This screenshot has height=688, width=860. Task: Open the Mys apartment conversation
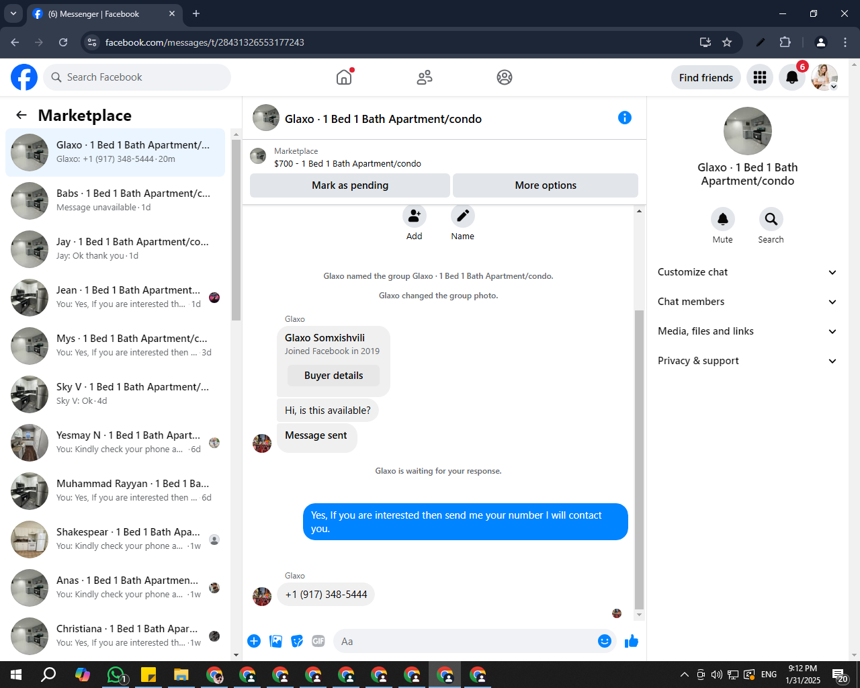click(116, 346)
